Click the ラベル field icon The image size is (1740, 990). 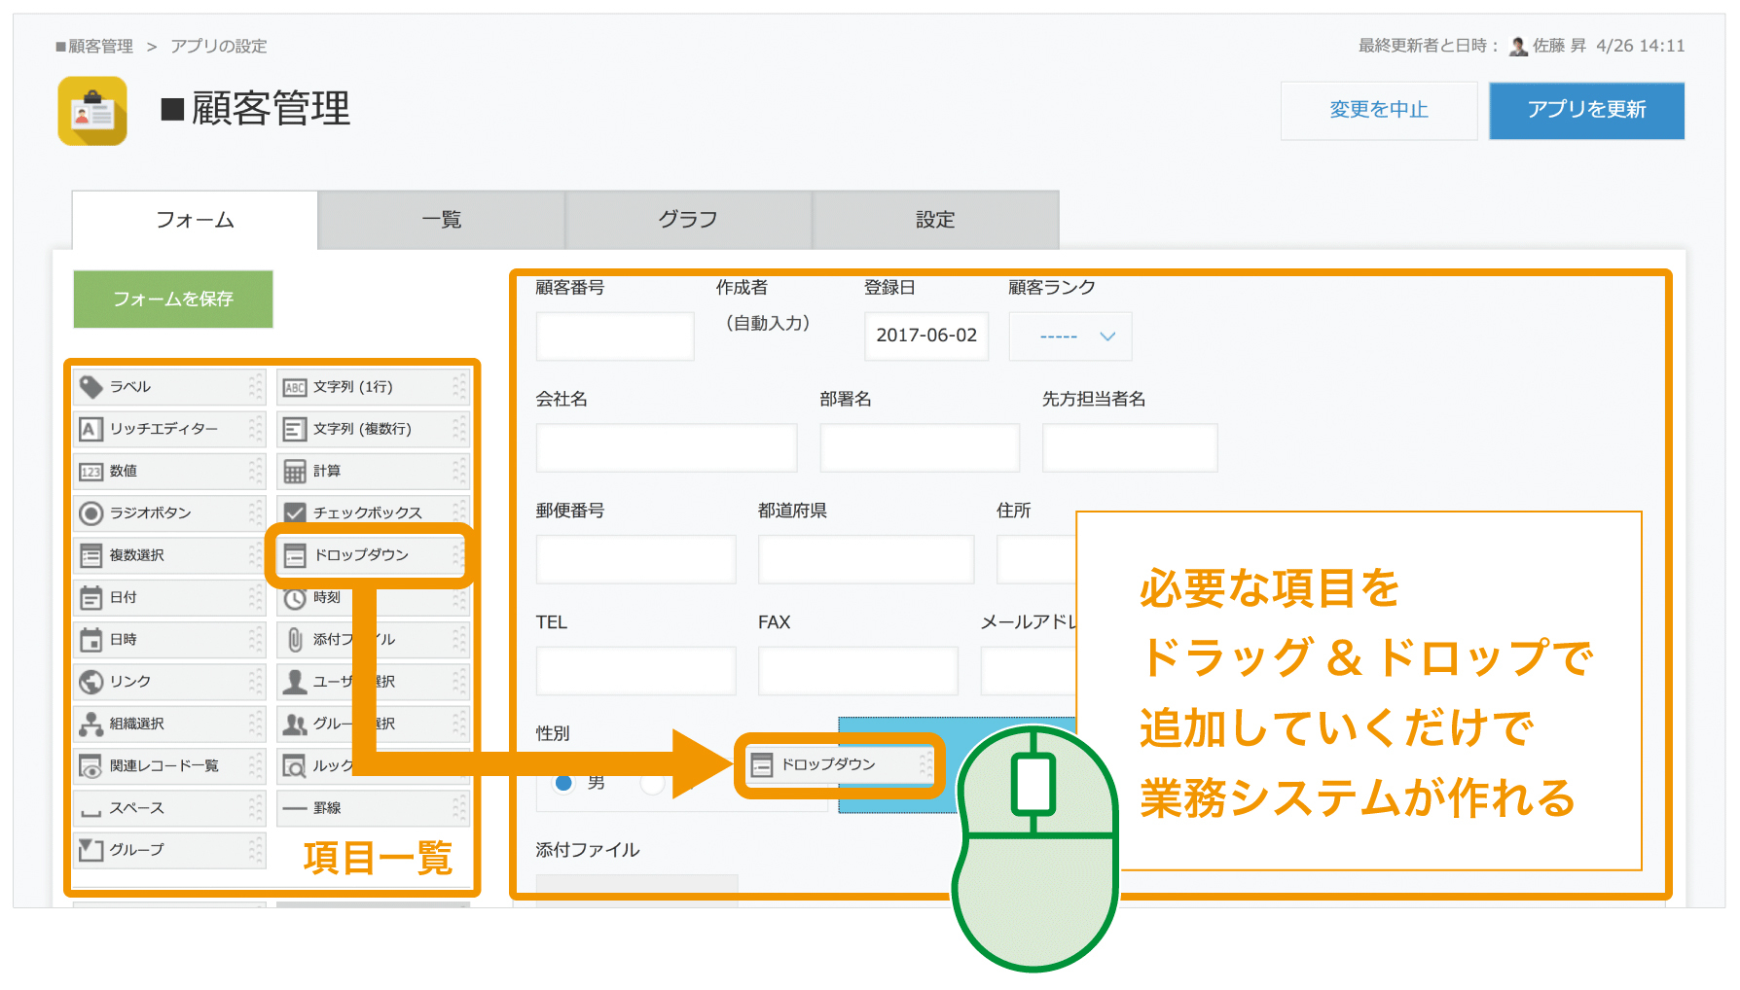(x=91, y=387)
